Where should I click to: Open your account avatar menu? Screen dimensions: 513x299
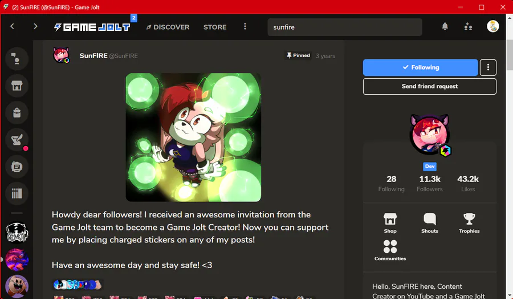point(492,26)
